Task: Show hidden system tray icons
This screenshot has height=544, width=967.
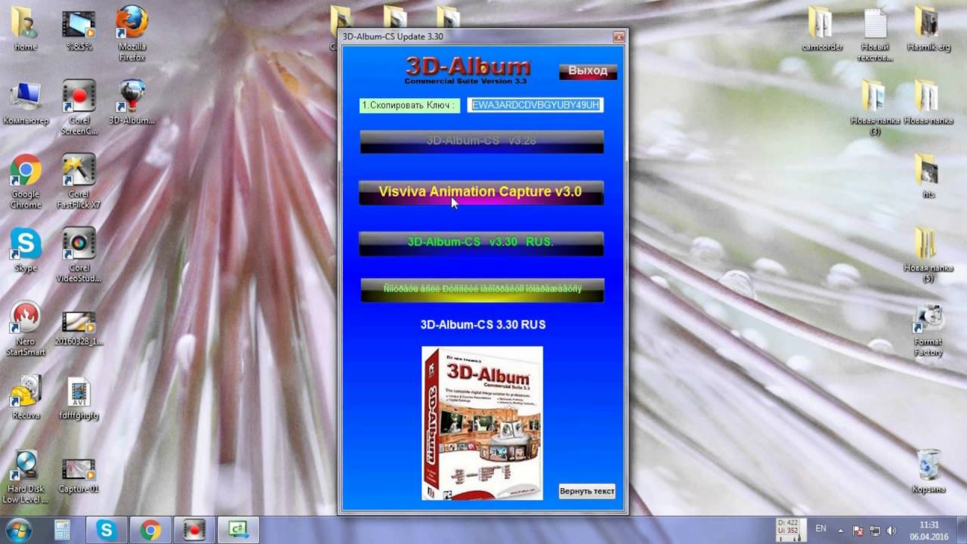Action: click(x=842, y=530)
